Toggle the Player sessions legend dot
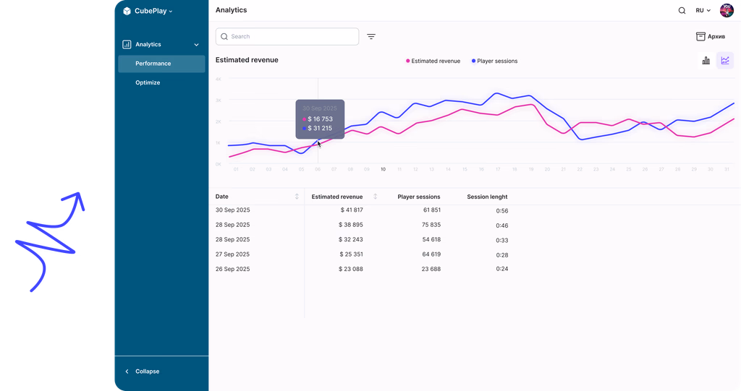 pos(473,61)
